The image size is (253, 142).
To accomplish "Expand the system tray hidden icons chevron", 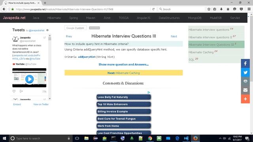I will pos(220,138).
